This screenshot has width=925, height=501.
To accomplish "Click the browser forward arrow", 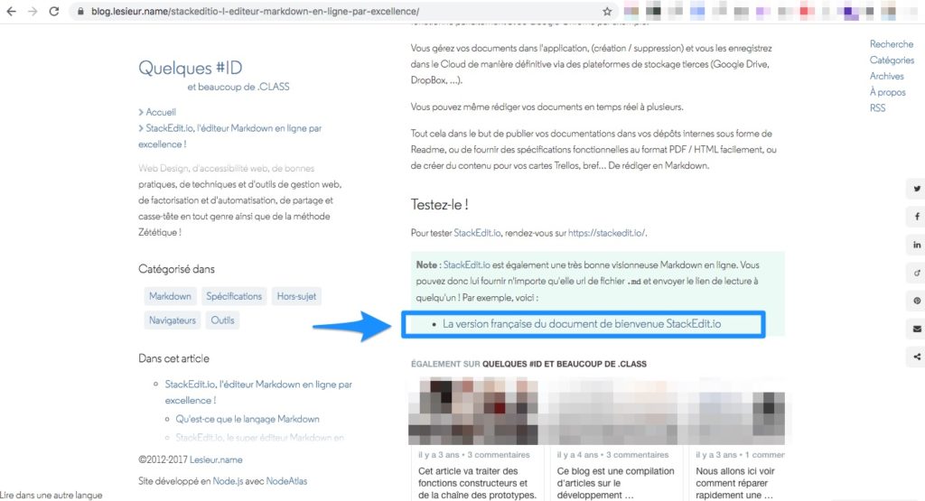I will point(33,11).
